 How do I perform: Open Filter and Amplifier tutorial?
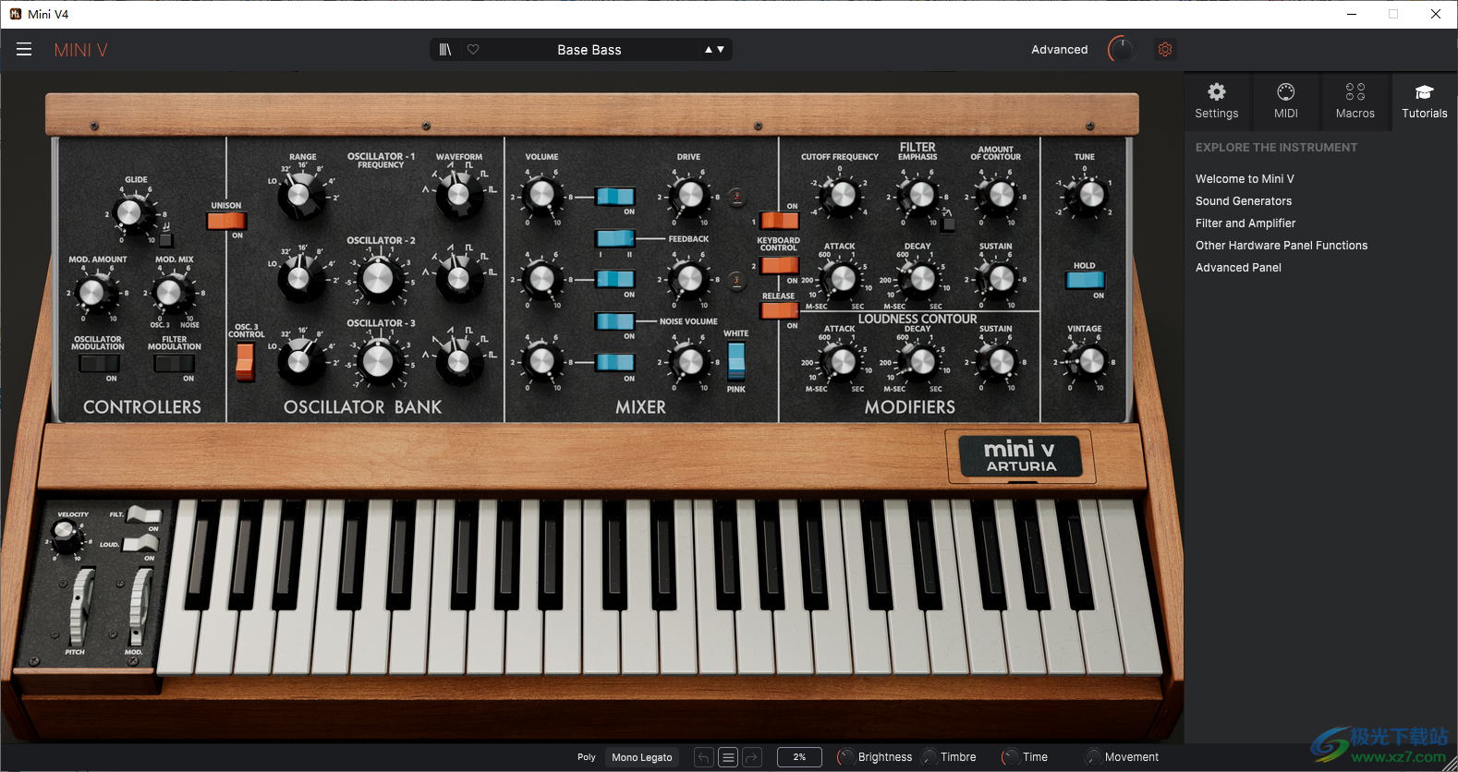coord(1245,223)
